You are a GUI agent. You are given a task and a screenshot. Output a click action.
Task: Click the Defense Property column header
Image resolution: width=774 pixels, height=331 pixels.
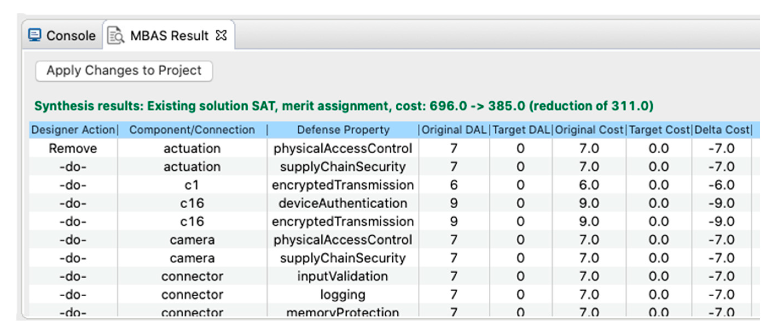[343, 130]
